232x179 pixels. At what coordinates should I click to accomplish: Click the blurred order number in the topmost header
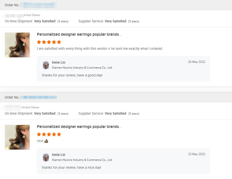[x=38, y=5]
